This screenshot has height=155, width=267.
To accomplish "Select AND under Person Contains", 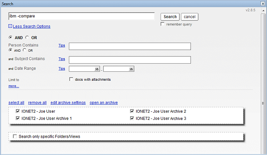I will tap(11, 50).
